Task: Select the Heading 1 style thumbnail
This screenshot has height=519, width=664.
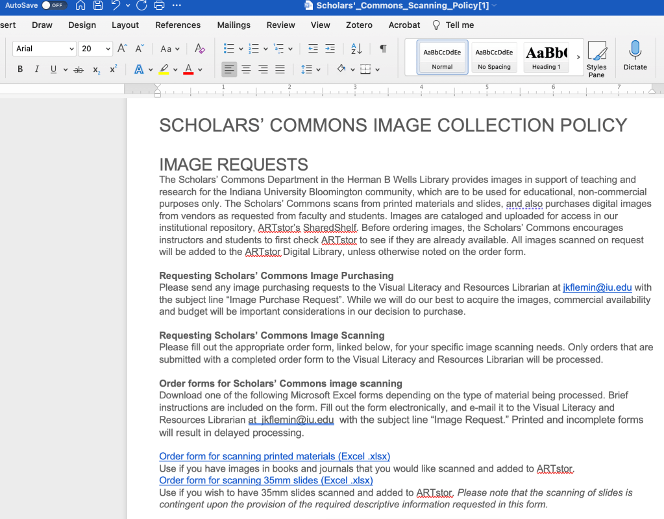Action: point(546,57)
